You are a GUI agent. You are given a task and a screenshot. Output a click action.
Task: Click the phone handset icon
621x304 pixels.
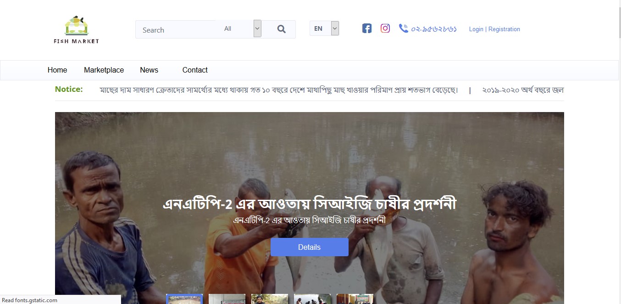403,28
